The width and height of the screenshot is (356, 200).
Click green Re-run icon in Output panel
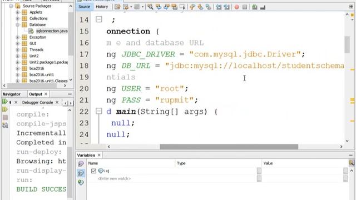[x=5, y=102]
